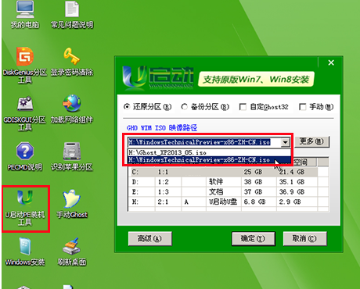Open 登录密码清除 key icon

72,62
